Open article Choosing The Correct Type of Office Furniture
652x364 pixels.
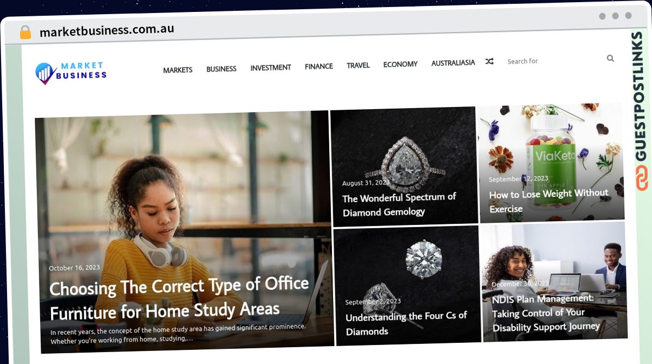(x=179, y=299)
